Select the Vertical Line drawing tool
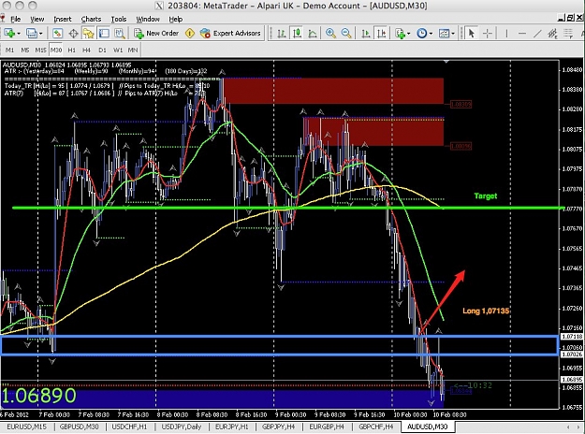Screen dimensions: 585x434 [506, 34]
